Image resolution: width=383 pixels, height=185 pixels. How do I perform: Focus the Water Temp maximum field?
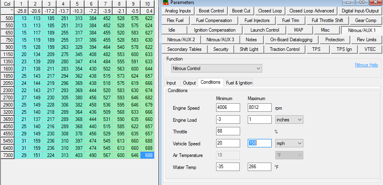pyautogui.click(x=259, y=167)
